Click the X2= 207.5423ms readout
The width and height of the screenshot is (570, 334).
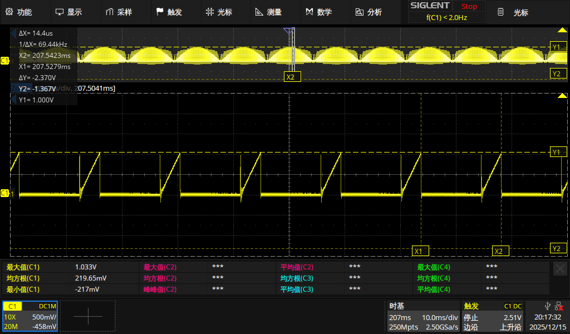45,56
